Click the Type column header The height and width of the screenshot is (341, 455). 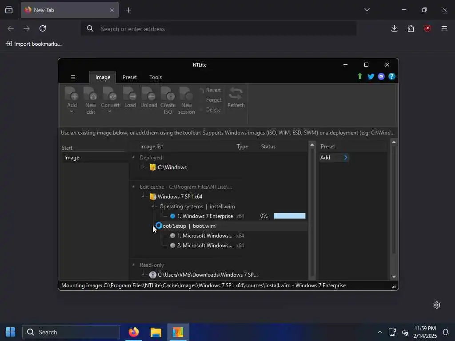[242, 147]
